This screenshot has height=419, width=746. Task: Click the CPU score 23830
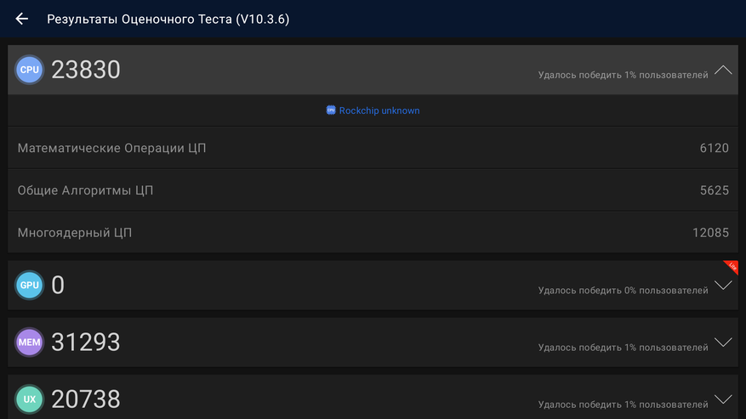pyautogui.click(x=86, y=70)
